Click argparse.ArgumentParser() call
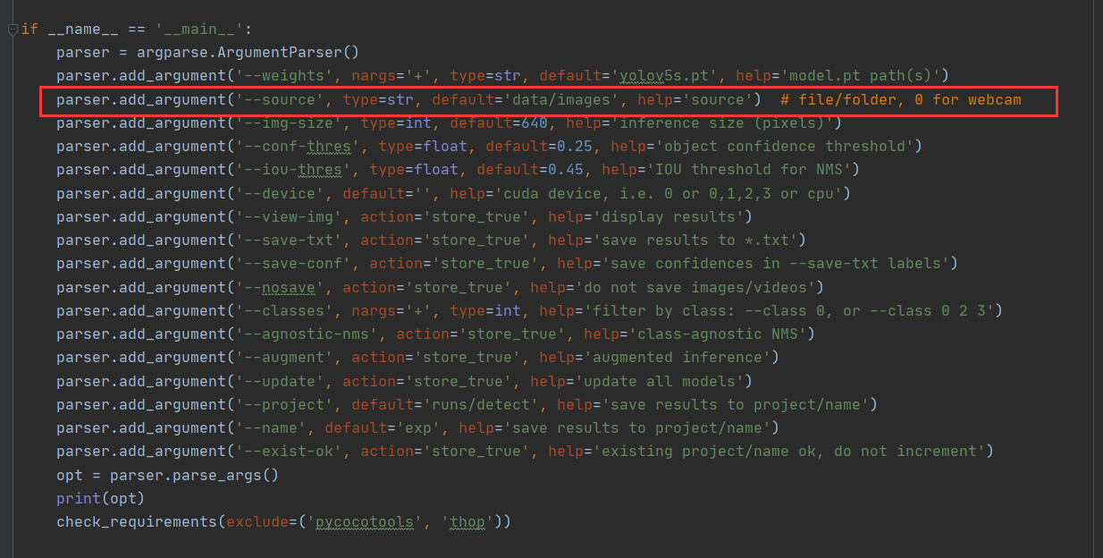The height and width of the screenshot is (558, 1103). (248, 53)
